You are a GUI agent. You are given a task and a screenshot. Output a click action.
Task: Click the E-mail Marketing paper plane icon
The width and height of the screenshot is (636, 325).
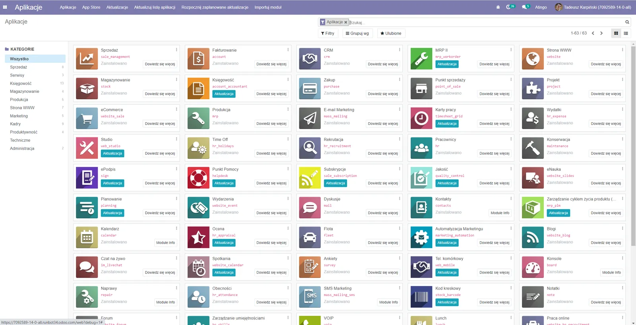pos(310,118)
